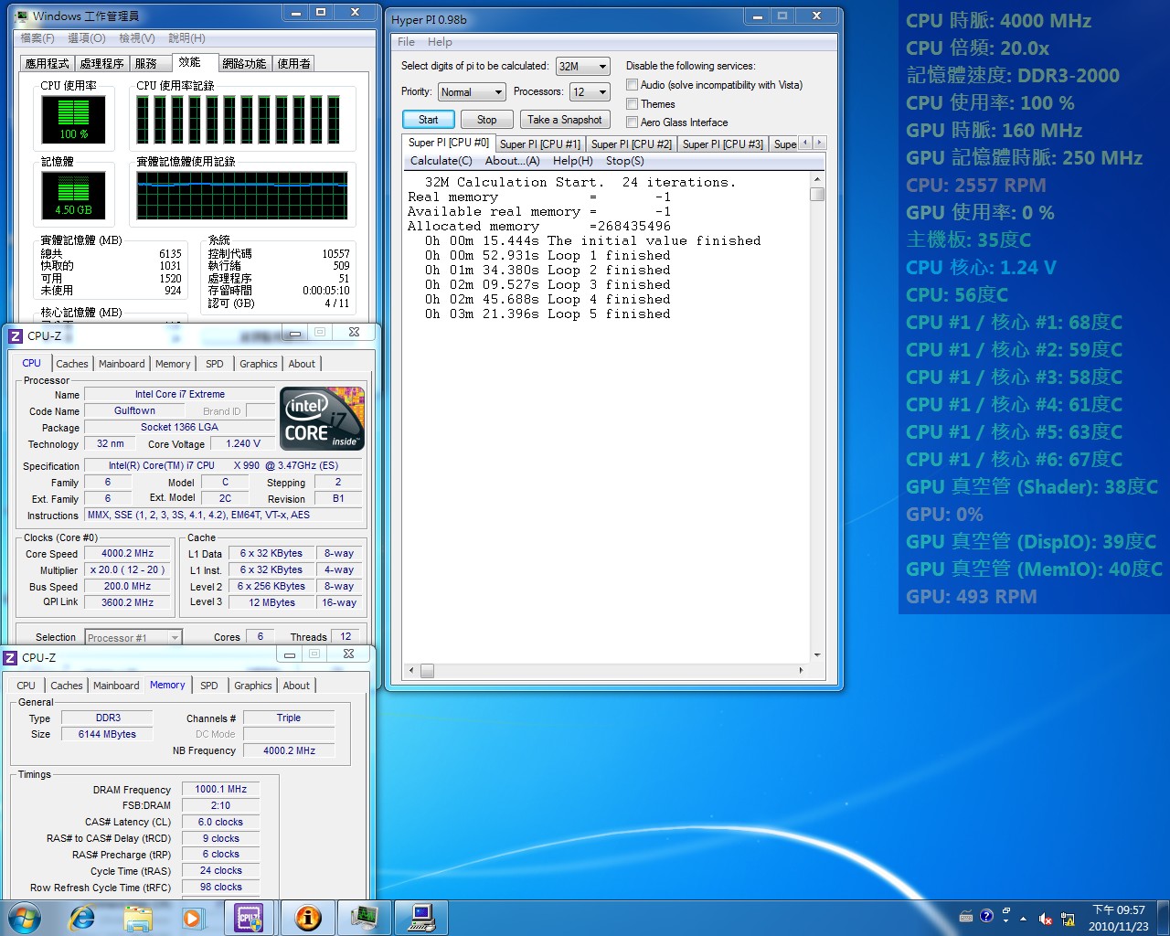
Task: Click Core Speed value 4000.2 MHz
Action: (127, 554)
